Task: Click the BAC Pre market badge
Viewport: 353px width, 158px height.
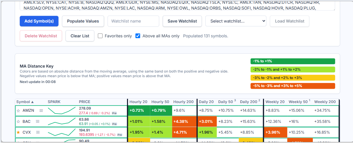Action: 114,124
